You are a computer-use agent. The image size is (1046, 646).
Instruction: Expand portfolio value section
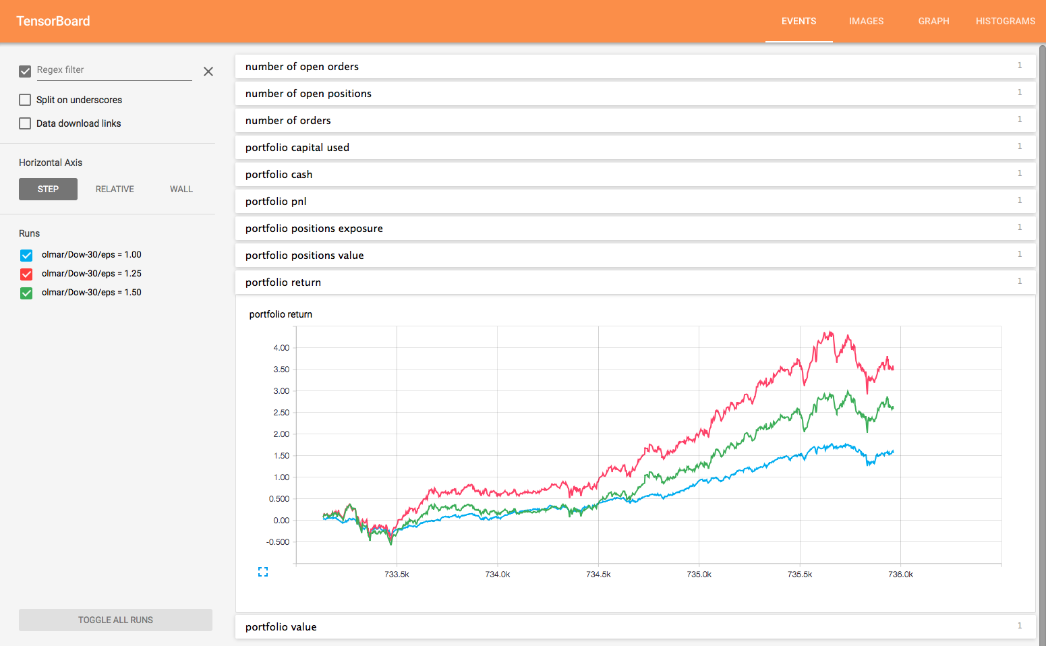[x=635, y=626]
